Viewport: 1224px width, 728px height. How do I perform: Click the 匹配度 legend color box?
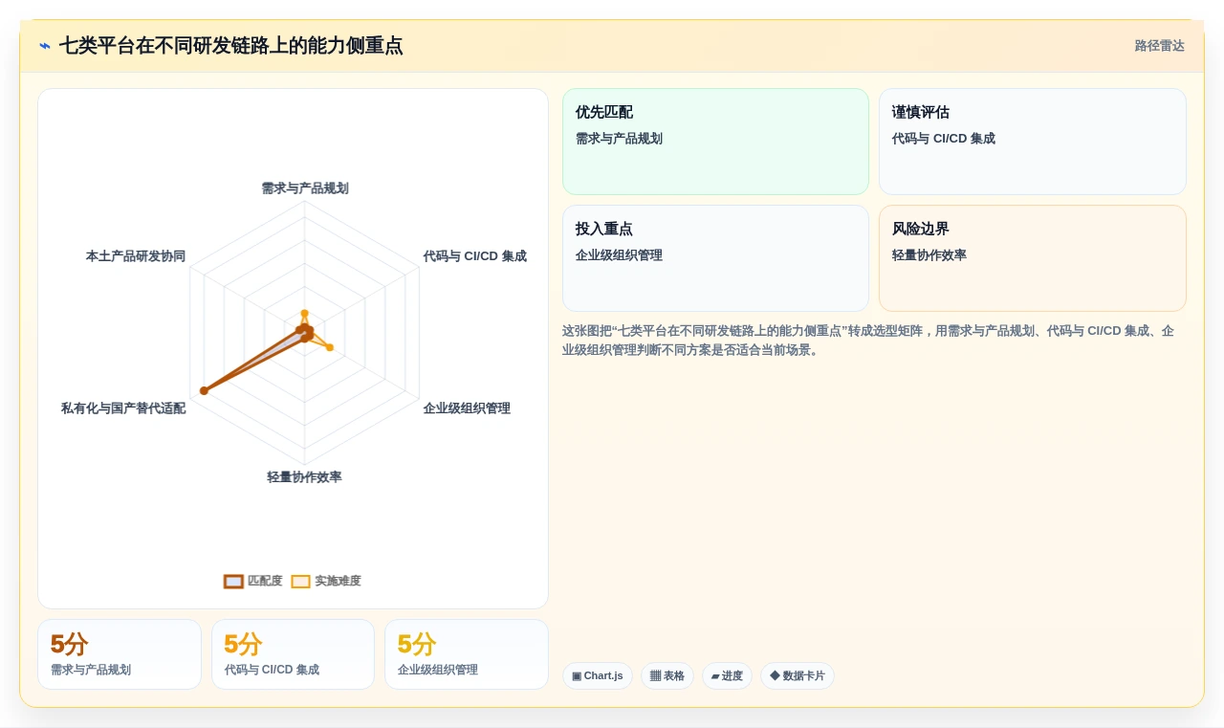(x=233, y=581)
